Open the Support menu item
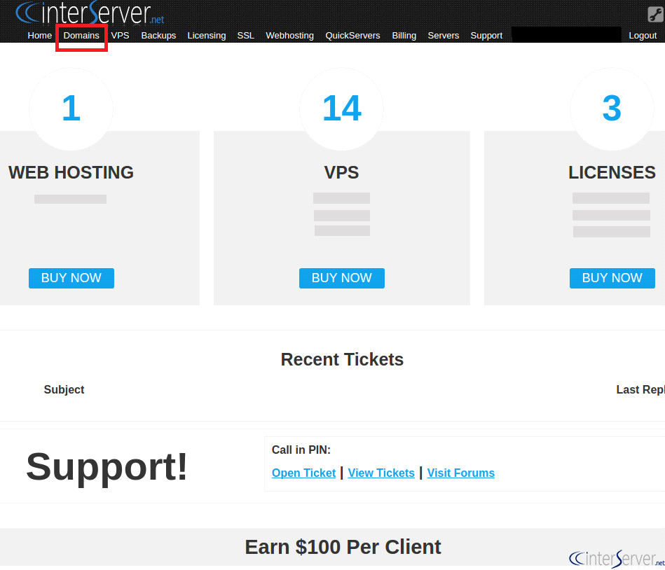The height and width of the screenshot is (570, 665). (486, 36)
